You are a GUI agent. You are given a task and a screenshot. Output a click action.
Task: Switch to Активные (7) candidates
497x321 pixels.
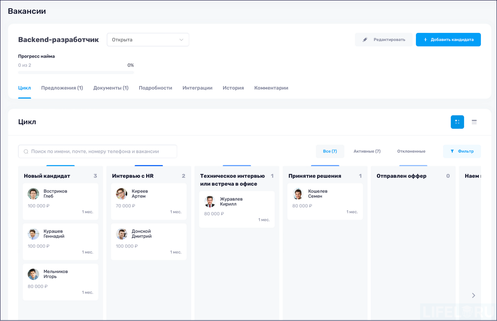pyautogui.click(x=367, y=151)
